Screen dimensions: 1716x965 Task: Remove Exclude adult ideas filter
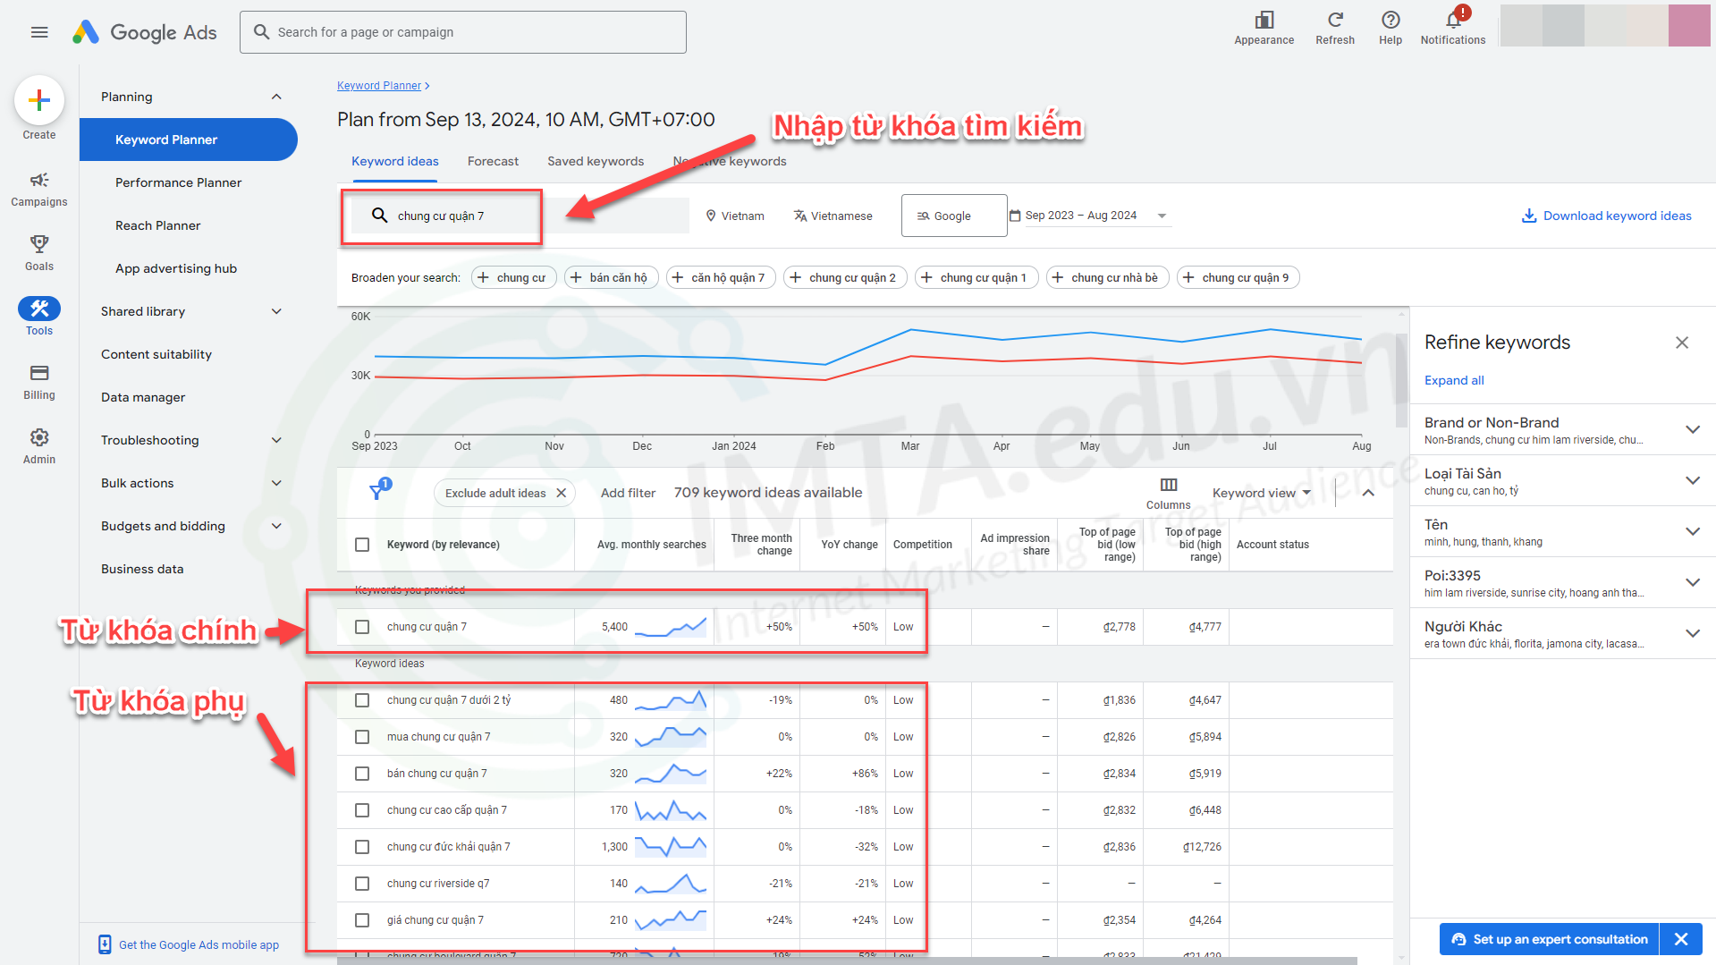click(561, 493)
